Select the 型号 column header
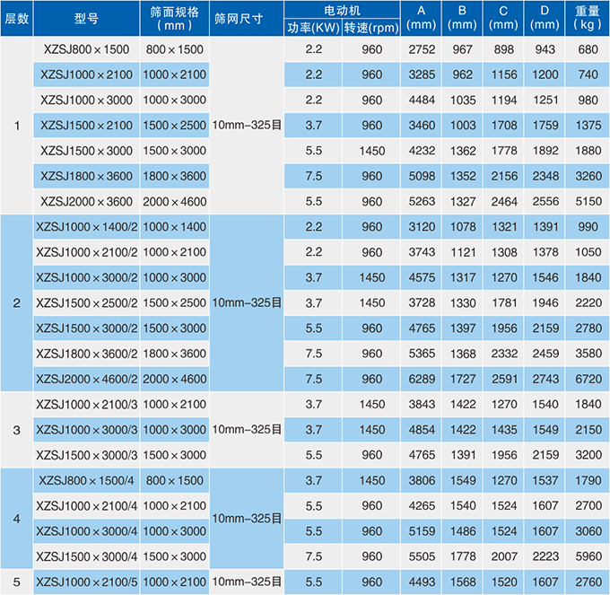 coord(85,19)
